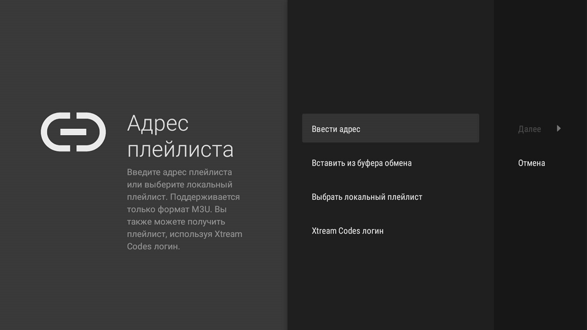Click empty area below the Xtream Codes option
This screenshot has width=587, height=330.
tap(390, 281)
